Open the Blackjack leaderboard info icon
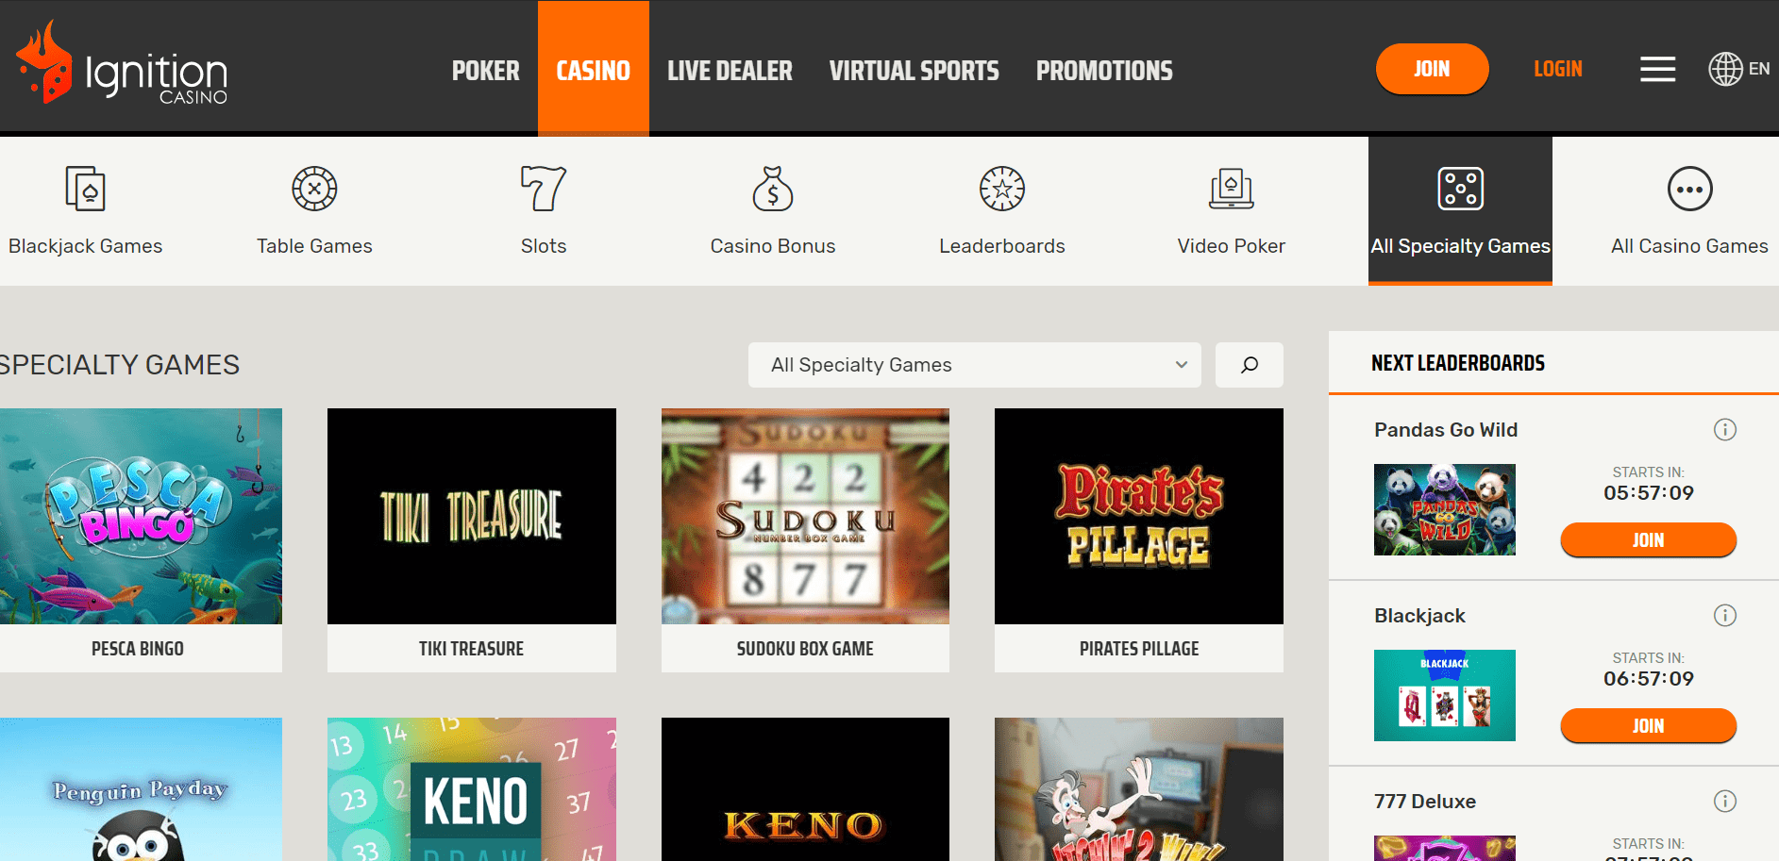Screen dimensions: 1779x861 pos(1725,615)
